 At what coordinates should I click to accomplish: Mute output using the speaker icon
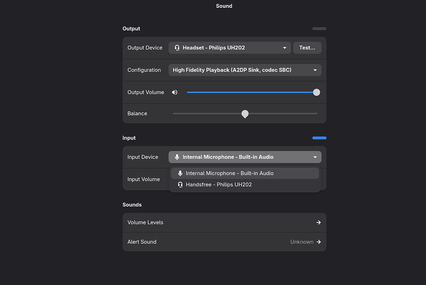pos(175,93)
